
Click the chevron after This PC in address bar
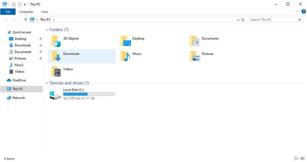(54, 20)
